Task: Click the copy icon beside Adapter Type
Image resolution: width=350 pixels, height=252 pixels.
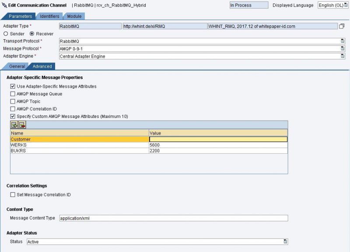Action: (342, 26)
